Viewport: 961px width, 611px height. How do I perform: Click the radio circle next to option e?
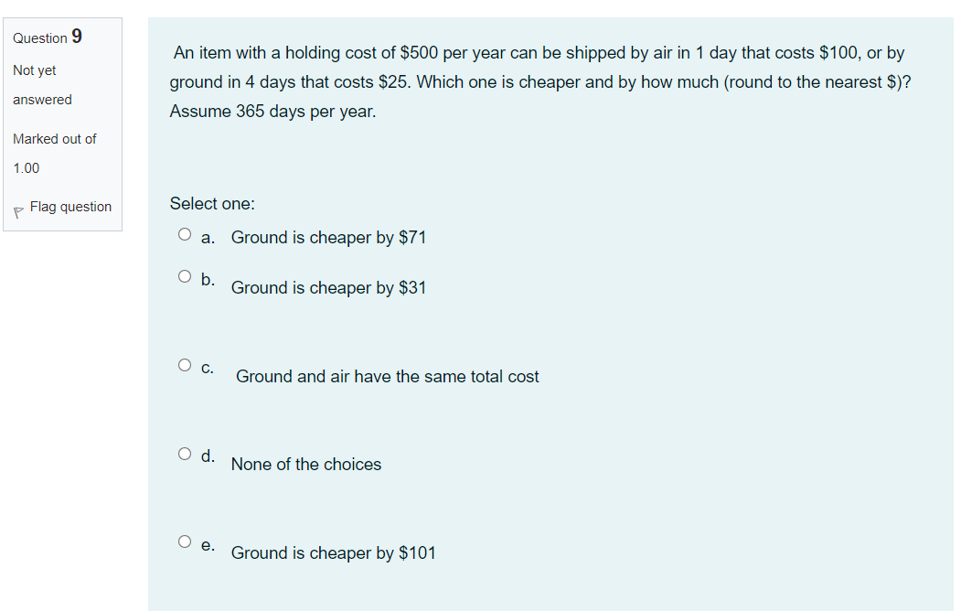185,541
